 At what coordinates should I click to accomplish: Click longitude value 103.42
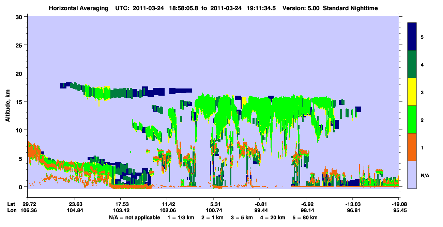(x=121, y=210)
